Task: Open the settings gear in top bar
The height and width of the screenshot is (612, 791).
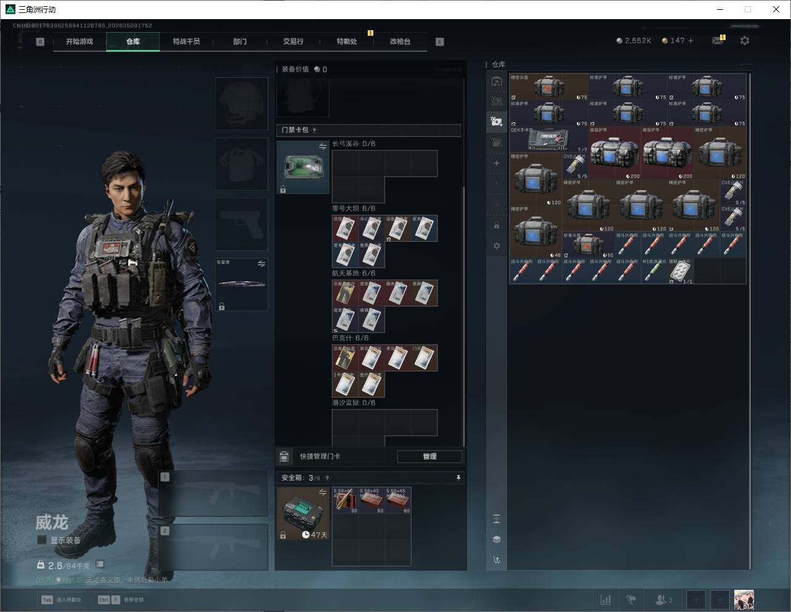Action: [x=745, y=41]
